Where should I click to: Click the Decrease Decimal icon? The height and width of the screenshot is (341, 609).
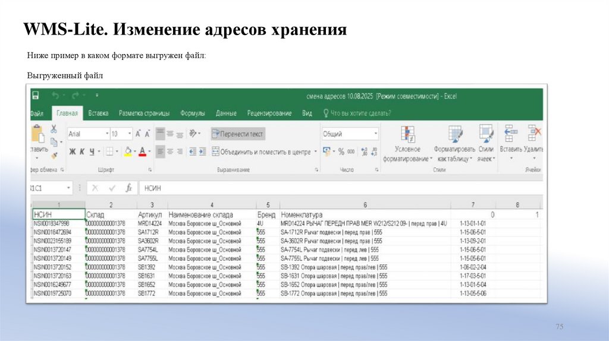[374, 151]
